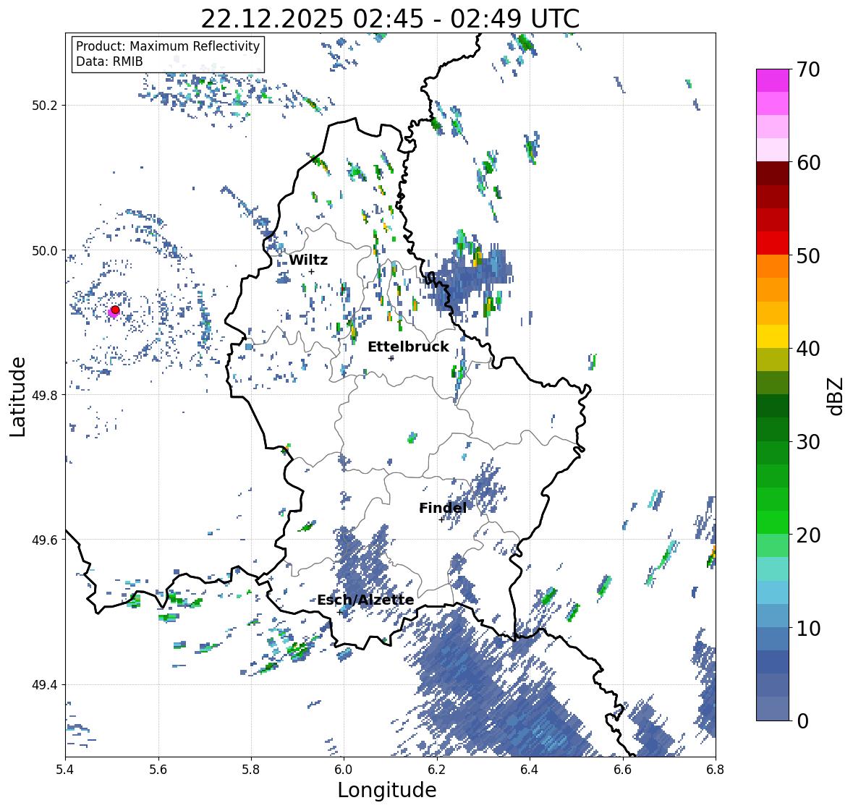Click the longitude tick label 6.8
The height and width of the screenshot is (808, 853).
[x=716, y=770]
